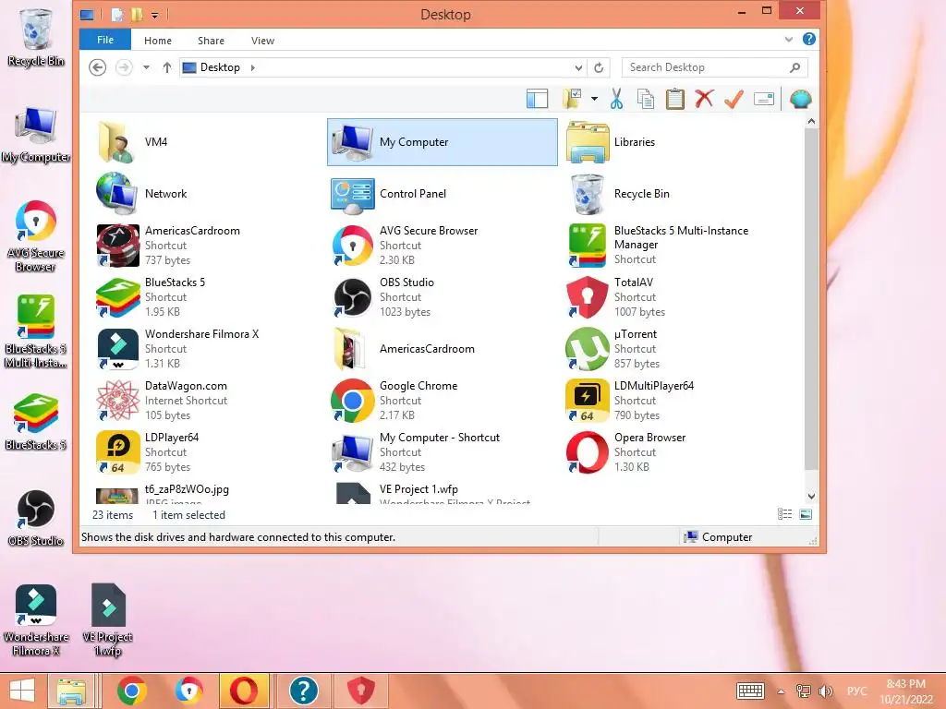Open File Explorer from the taskbar
946x709 pixels.
coord(71,691)
